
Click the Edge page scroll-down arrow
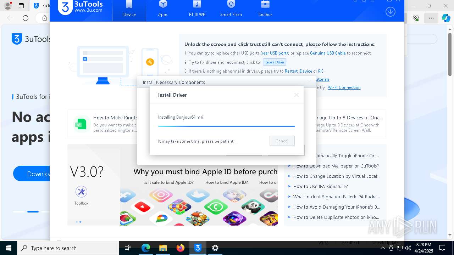450,234
